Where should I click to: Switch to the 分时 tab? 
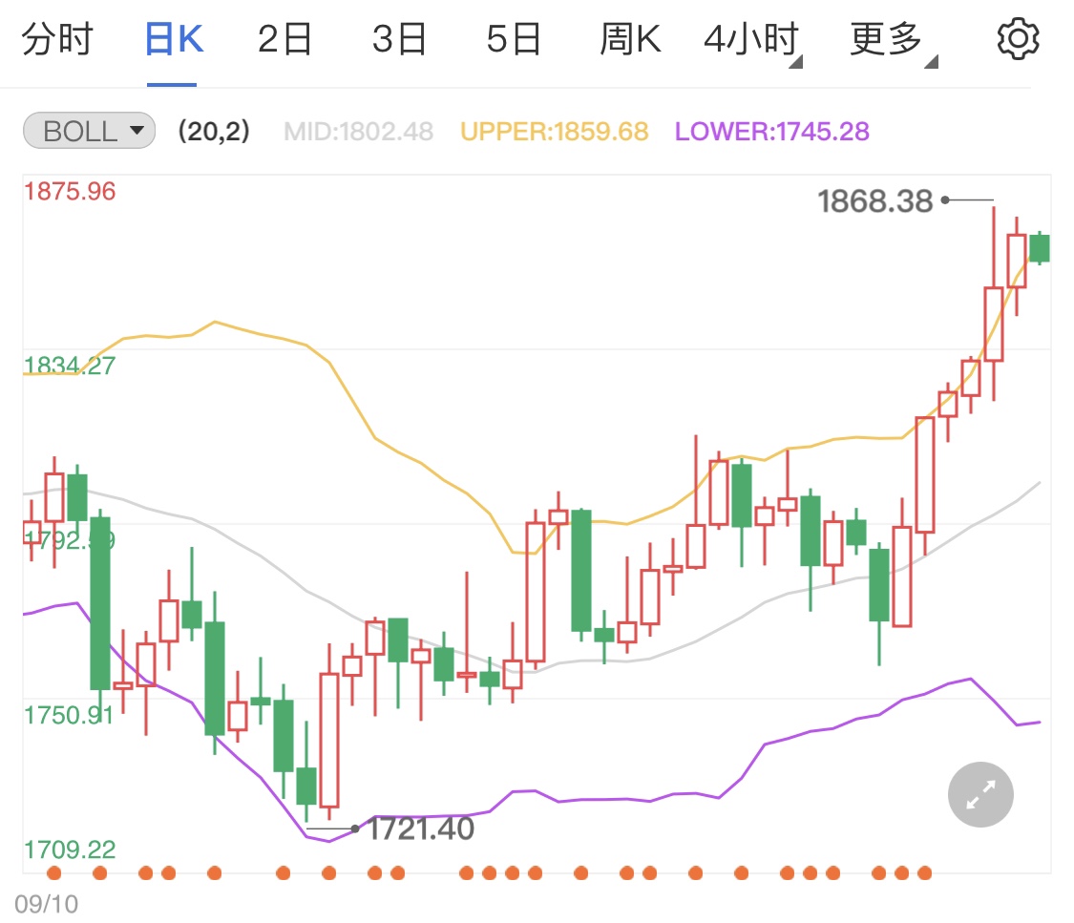point(57,38)
